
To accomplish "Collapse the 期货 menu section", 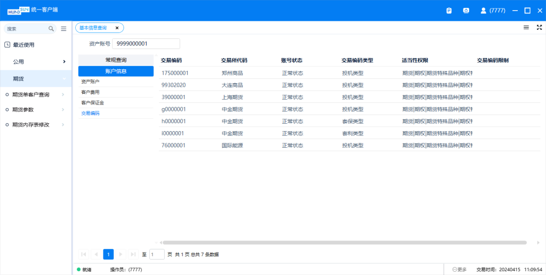I will pyautogui.click(x=64, y=79).
